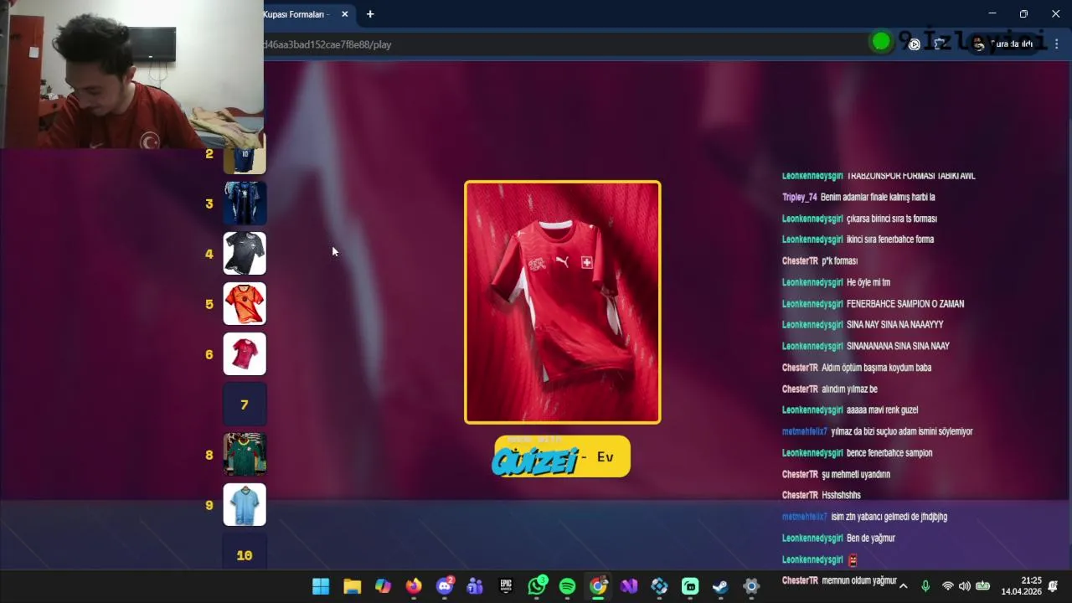1072x603 pixels.
Task: Open the notification bell in the tray
Action: (1053, 586)
